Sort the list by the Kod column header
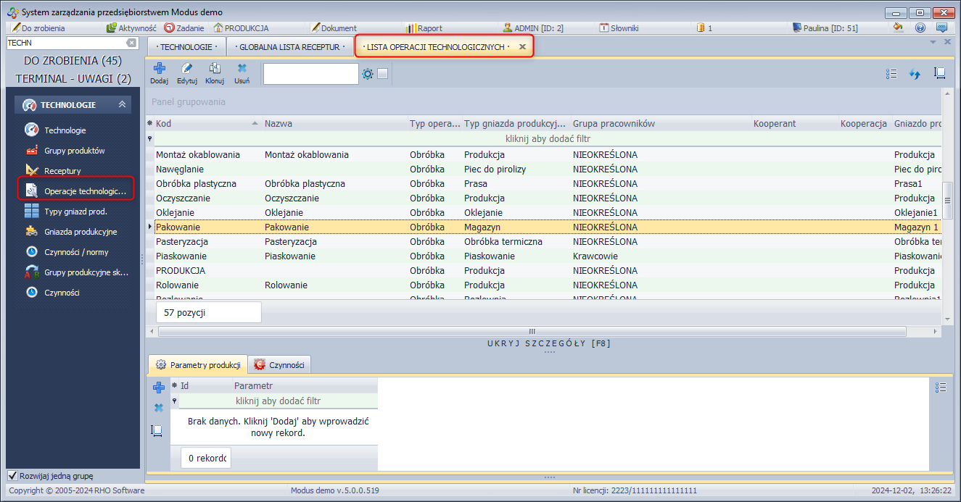Image resolution: width=961 pixels, height=502 pixels. 203,124
